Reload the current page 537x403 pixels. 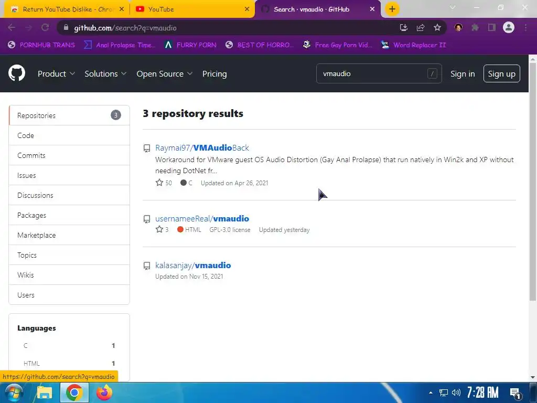coord(45,28)
